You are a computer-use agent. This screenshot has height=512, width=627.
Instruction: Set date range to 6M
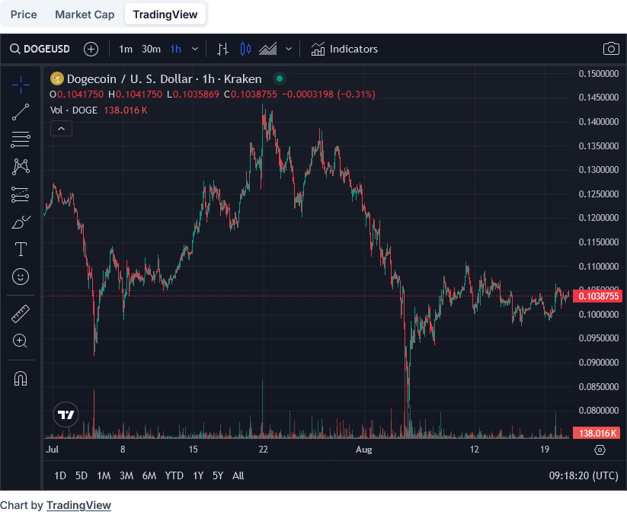149,475
